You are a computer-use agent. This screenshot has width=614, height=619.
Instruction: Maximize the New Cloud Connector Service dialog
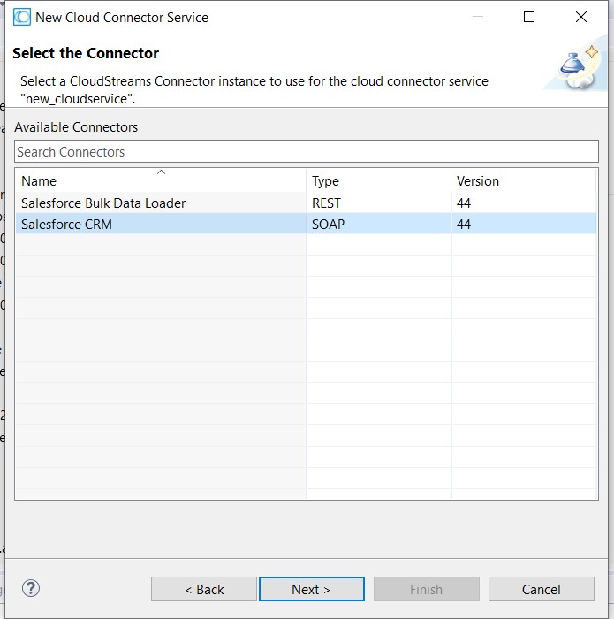[529, 17]
